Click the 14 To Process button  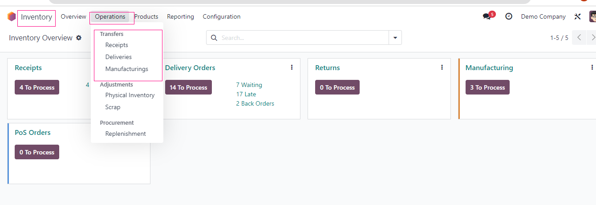188,87
